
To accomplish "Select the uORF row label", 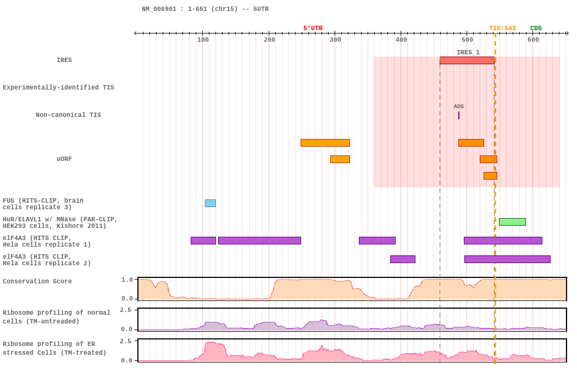I will (x=64, y=159).
